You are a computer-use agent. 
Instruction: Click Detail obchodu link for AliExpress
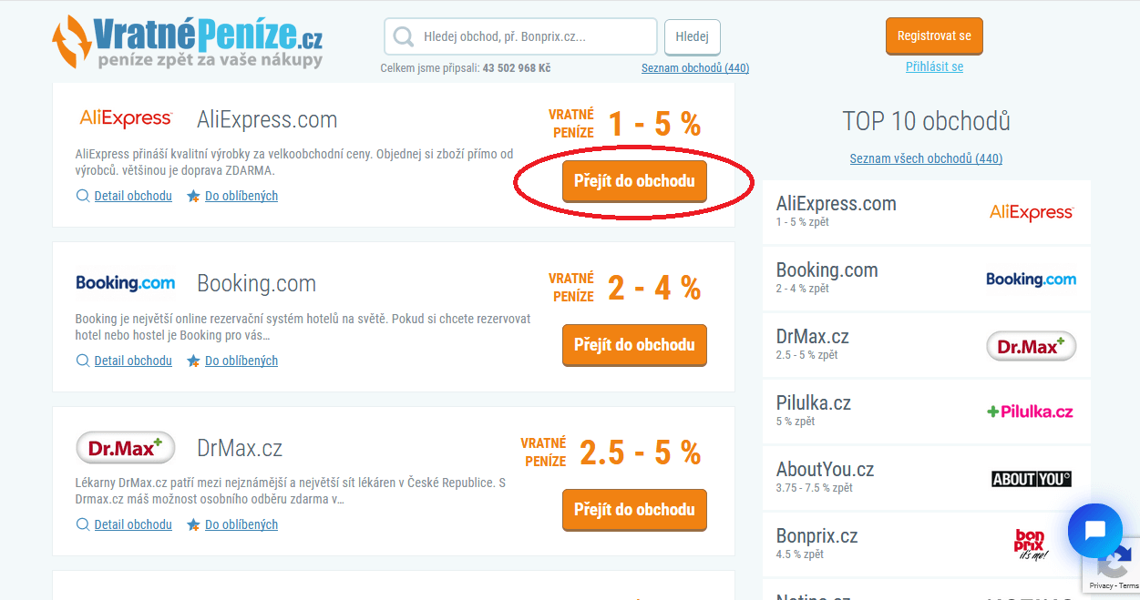[x=133, y=196]
